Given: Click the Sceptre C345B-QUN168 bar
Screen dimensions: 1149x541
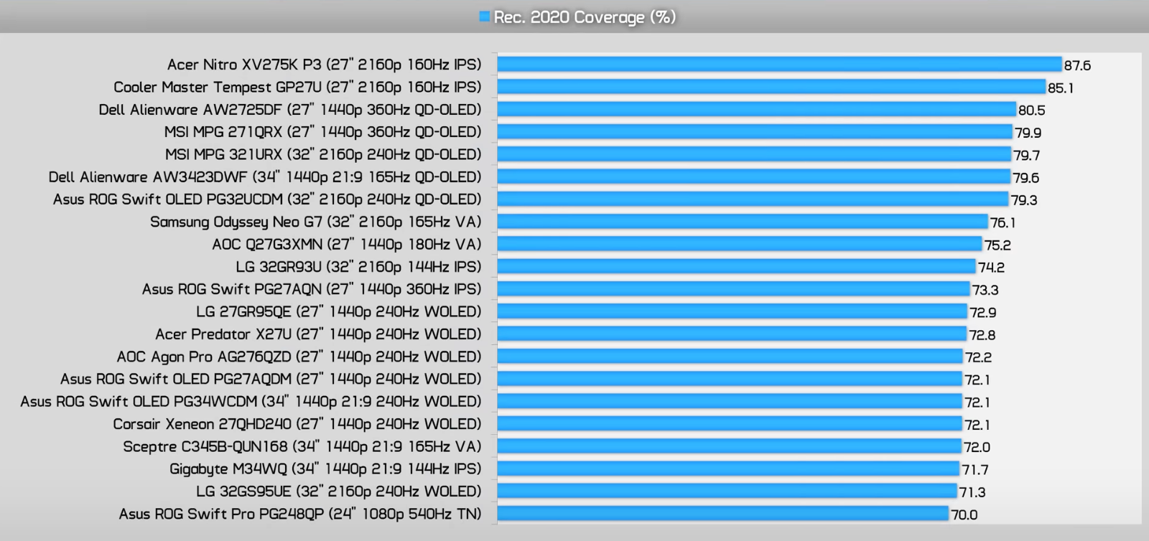Looking at the screenshot, I should 730,446.
